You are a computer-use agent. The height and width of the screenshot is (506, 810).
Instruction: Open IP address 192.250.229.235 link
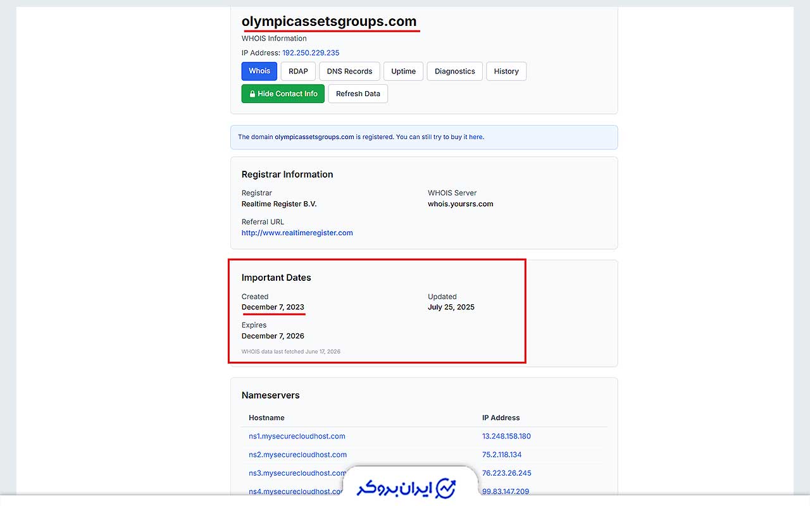click(311, 52)
